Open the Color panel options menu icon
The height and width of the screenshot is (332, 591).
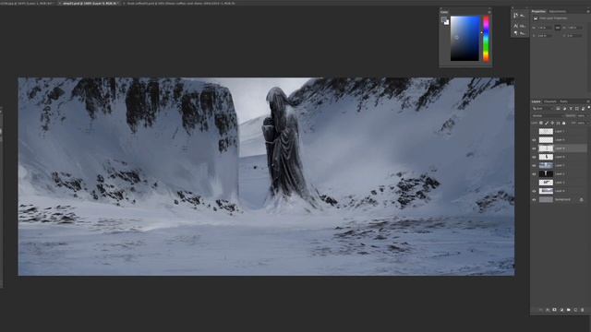(x=489, y=12)
